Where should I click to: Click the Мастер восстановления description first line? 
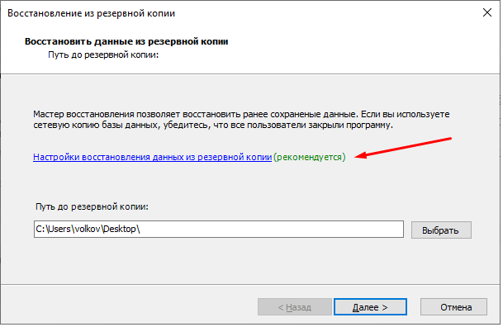[241, 114]
